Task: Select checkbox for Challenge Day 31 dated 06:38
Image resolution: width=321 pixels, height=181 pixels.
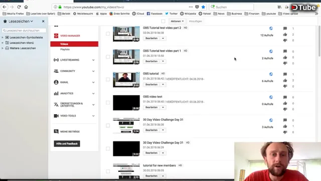Action: (x=108, y=125)
